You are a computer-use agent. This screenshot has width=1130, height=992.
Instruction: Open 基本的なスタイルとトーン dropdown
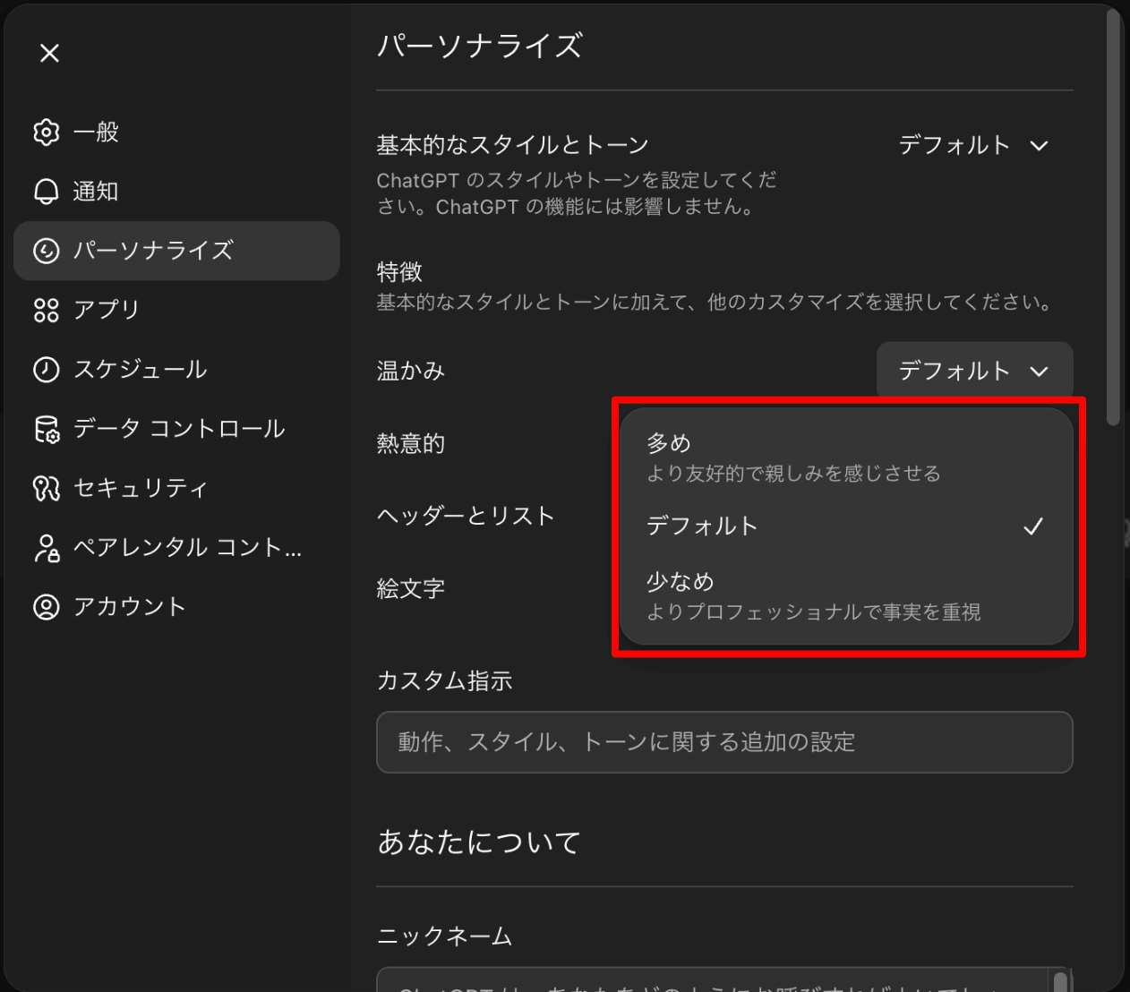[972, 145]
